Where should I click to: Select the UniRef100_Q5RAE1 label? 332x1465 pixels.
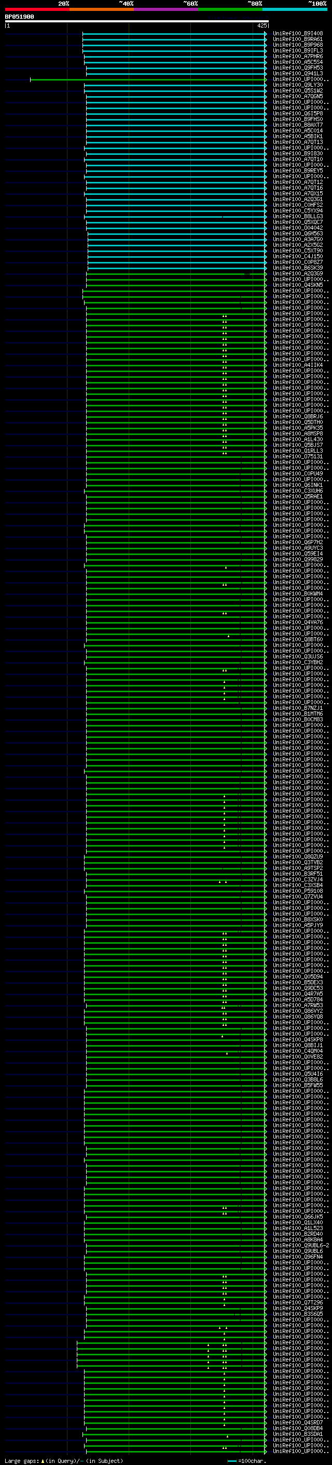(x=298, y=496)
